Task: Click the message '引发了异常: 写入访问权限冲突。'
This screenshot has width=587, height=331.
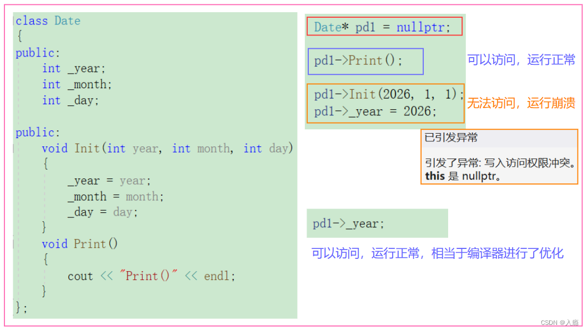Action: (500, 163)
